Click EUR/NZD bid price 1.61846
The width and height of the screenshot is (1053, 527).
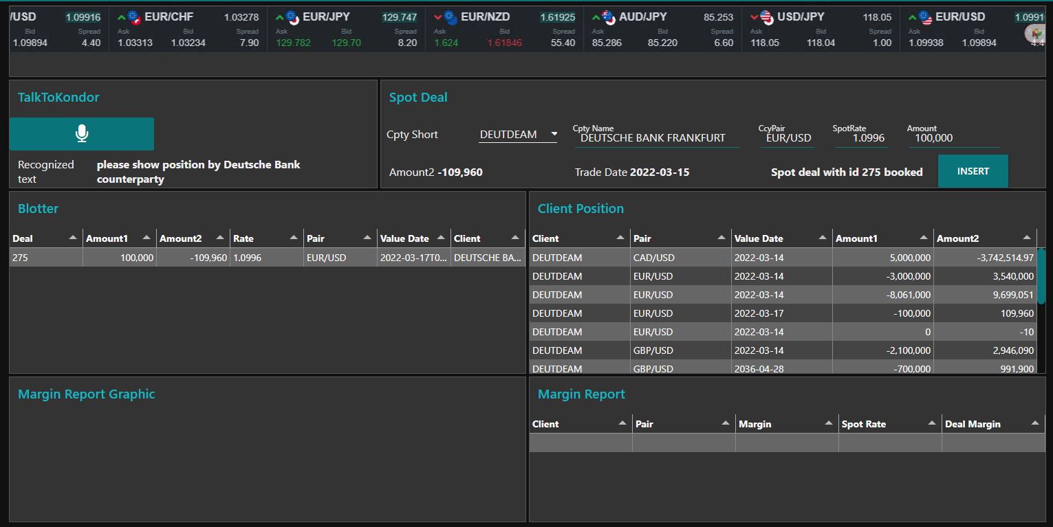504,43
